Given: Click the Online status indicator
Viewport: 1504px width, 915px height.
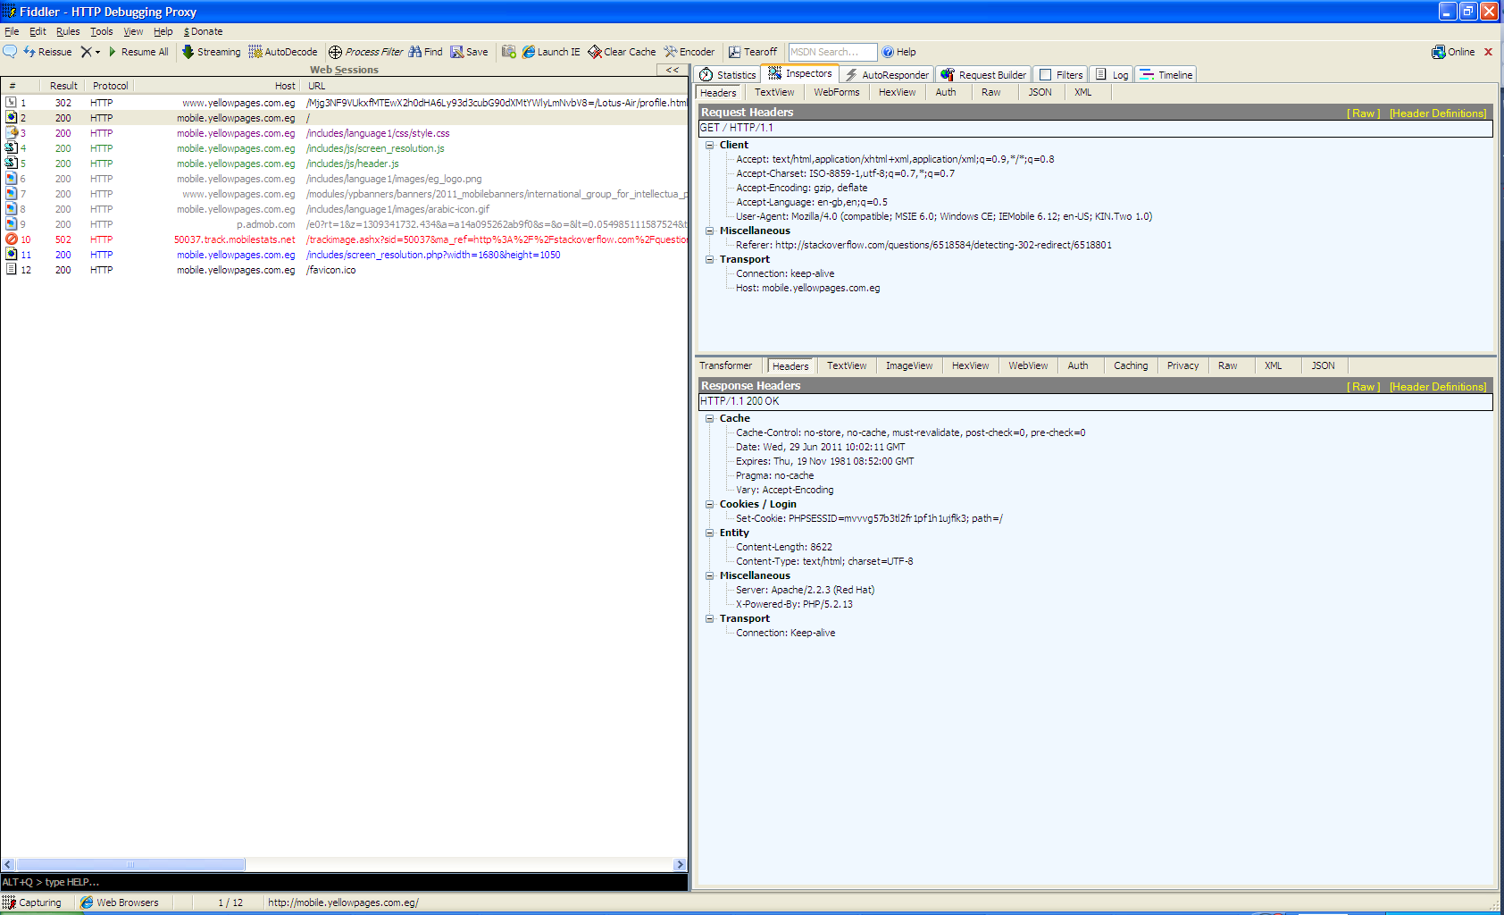Looking at the screenshot, I should [x=1453, y=52].
